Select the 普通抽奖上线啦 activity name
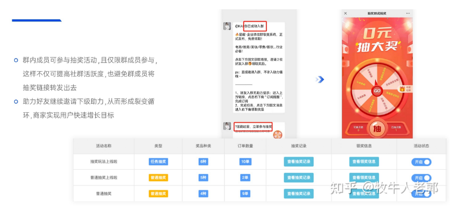Viewport: 455px width, 208px height. click(103, 177)
